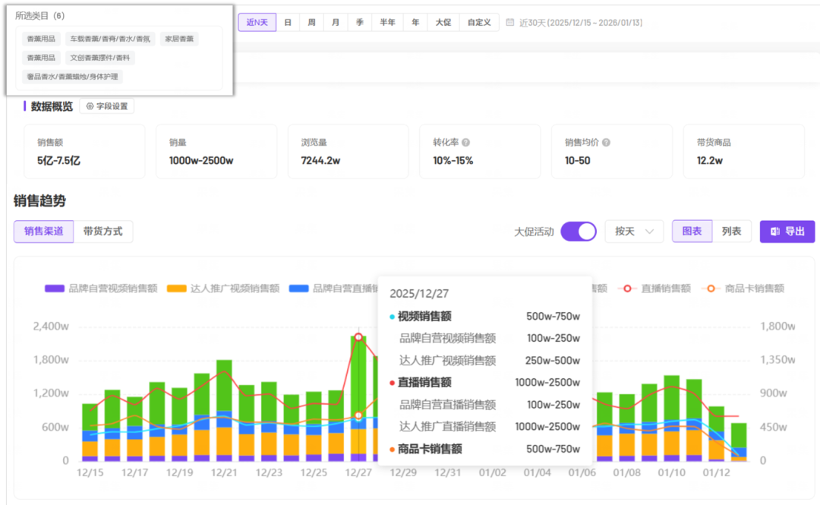The width and height of the screenshot is (820, 505).
Task: Select the 自定义 custom date range option
Action: point(479,23)
